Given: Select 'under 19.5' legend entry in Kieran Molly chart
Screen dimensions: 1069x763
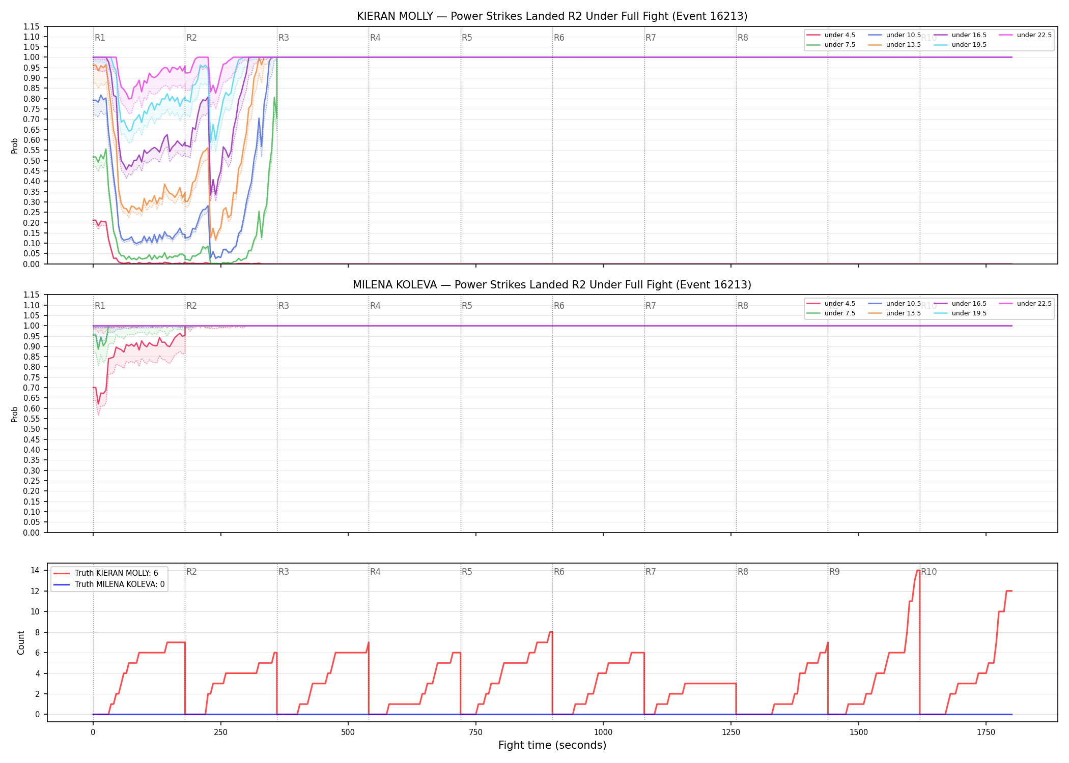Looking at the screenshot, I should 960,45.
